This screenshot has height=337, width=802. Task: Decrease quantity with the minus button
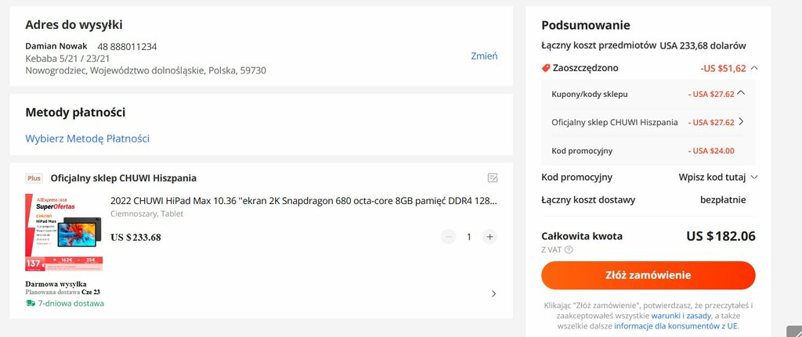pos(448,237)
